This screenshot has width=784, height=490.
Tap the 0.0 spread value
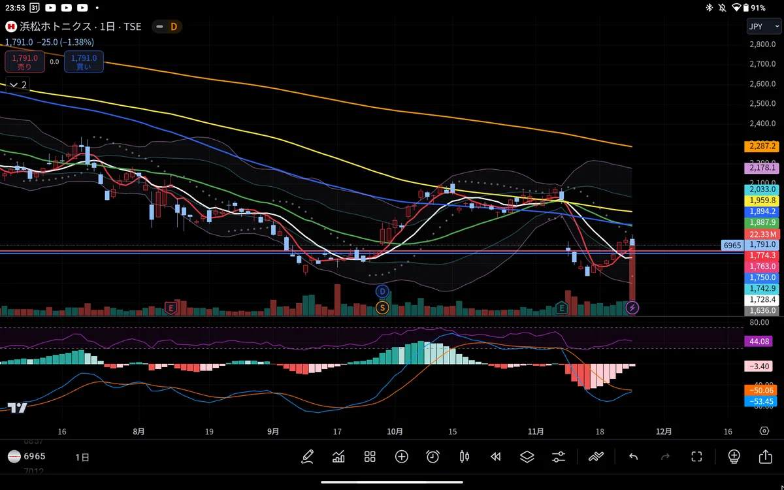click(54, 62)
